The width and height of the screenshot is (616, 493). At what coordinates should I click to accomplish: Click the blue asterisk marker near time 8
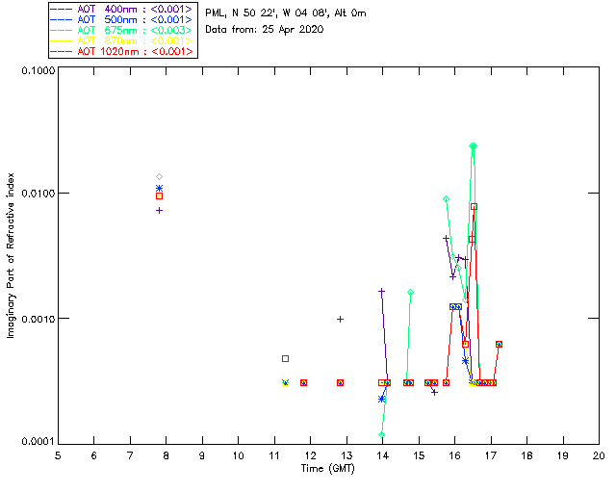coord(159,189)
